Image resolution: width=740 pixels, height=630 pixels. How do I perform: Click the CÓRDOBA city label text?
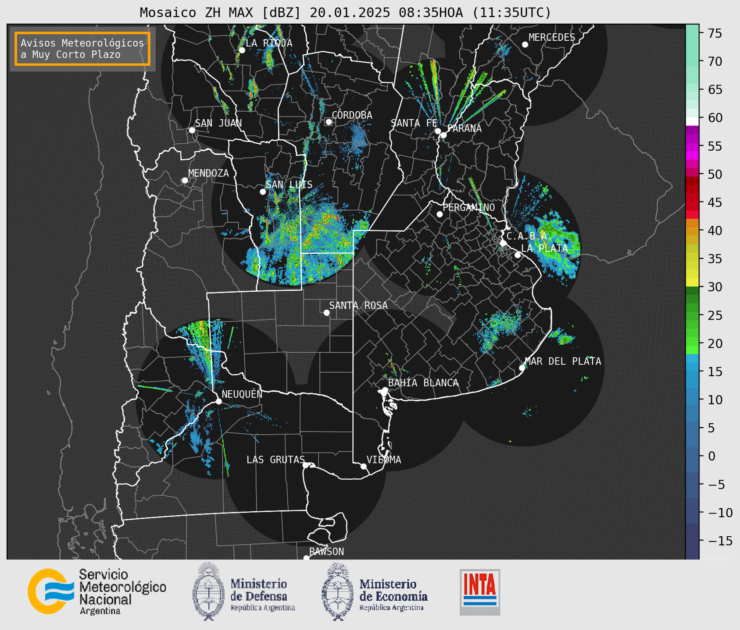352,115
